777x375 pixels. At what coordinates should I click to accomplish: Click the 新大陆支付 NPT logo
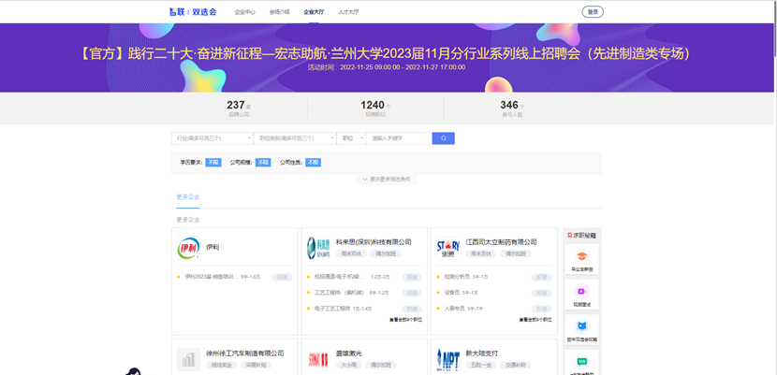click(448, 359)
